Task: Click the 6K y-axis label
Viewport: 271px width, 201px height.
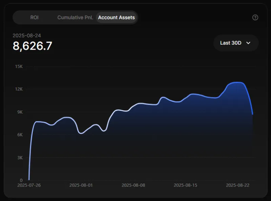Action: pos(20,135)
